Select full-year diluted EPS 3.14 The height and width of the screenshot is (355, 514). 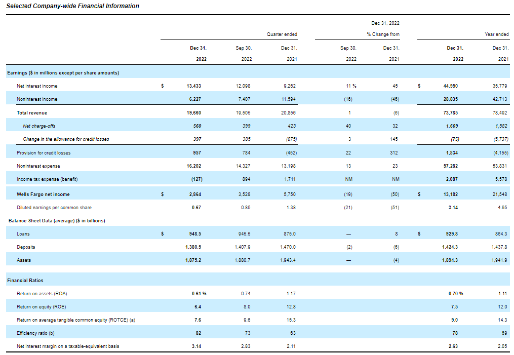(x=453, y=208)
